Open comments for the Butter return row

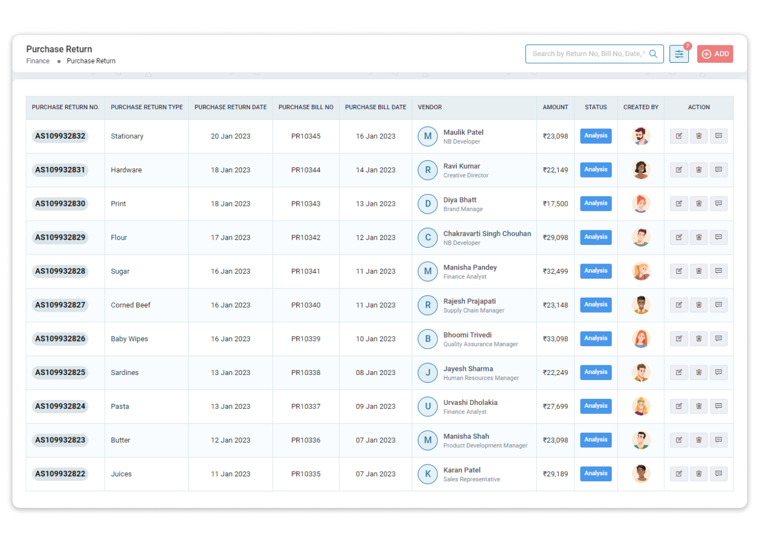tap(719, 439)
